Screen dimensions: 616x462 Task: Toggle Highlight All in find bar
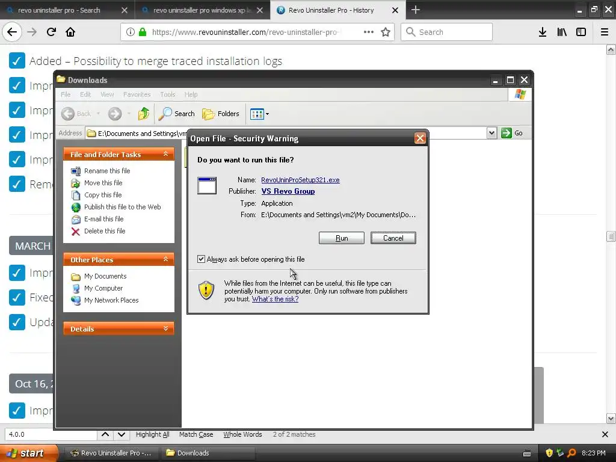click(152, 434)
